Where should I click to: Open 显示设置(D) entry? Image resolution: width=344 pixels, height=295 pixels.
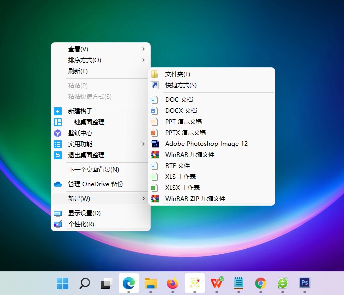pyautogui.click(x=101, y=213)
